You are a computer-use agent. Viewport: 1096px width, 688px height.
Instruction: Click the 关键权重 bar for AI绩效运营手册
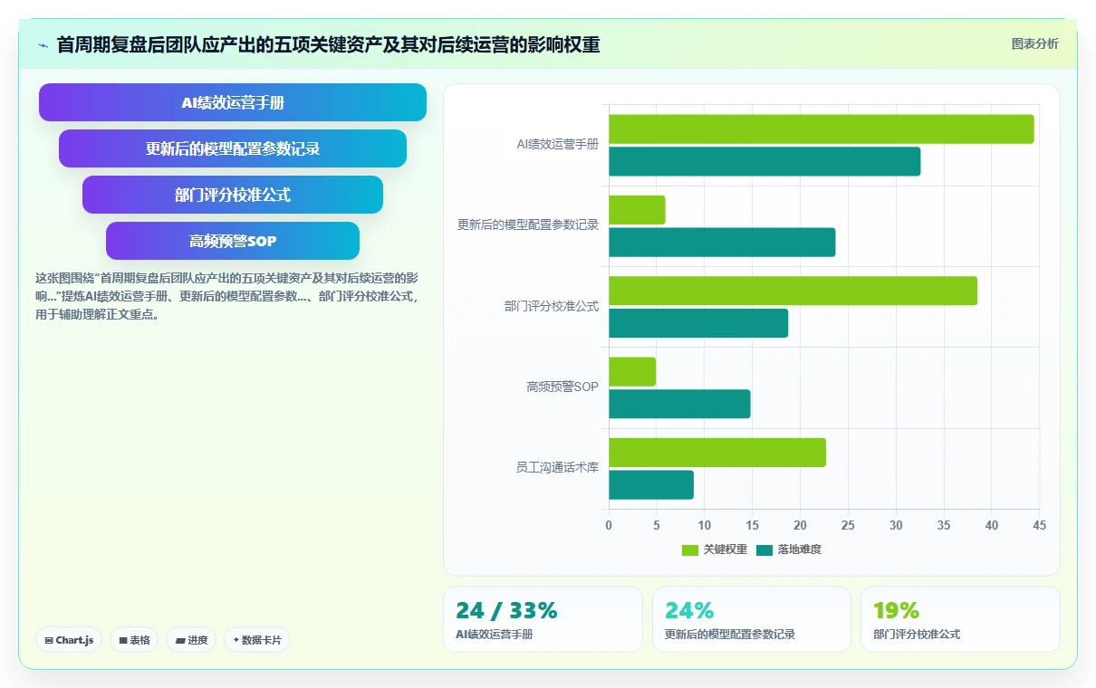click(822, 129)
